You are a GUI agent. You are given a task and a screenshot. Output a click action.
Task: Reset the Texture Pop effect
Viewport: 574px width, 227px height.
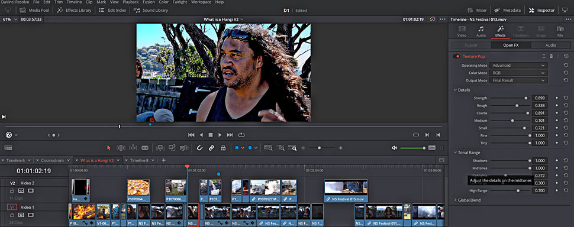[566, 56]
